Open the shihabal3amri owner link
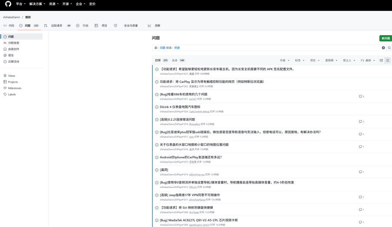This screenshot has height=227, width=392. [x=12, y=17]
